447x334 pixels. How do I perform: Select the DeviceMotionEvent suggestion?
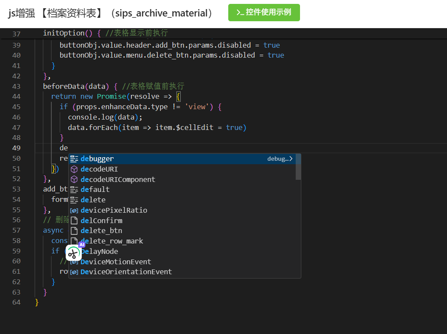[x=116, y=262]
